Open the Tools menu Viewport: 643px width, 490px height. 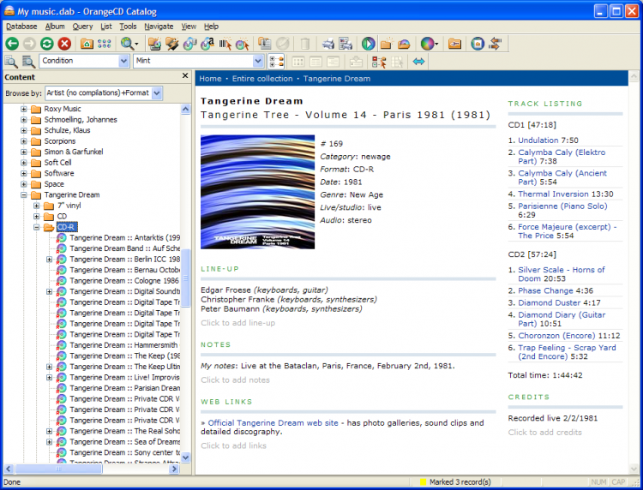click(128, 27)
